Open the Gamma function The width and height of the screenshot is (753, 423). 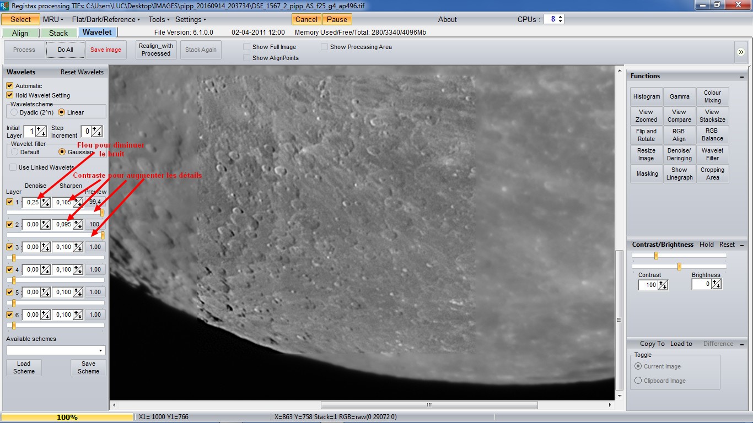(x=679, y=96)
